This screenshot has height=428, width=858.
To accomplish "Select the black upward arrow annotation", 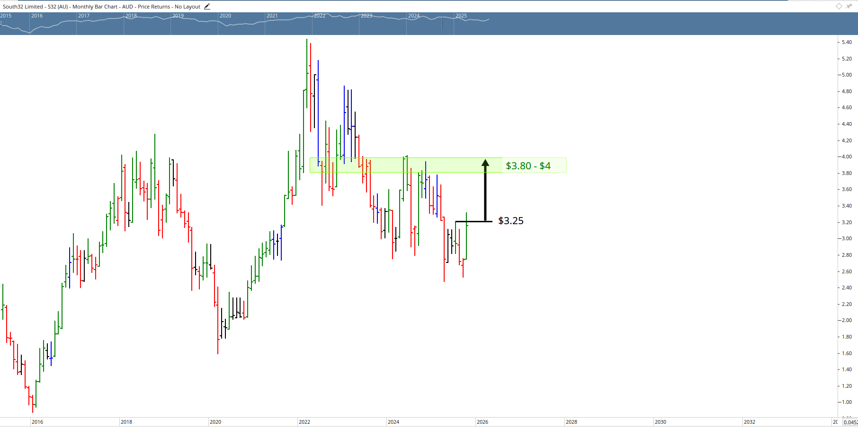I will [485, 189].
